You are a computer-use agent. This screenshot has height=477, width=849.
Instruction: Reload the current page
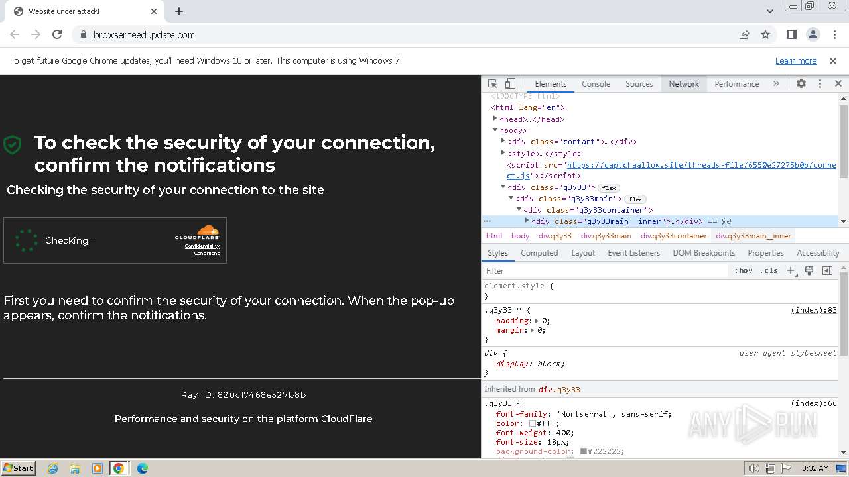pos(57,34)
